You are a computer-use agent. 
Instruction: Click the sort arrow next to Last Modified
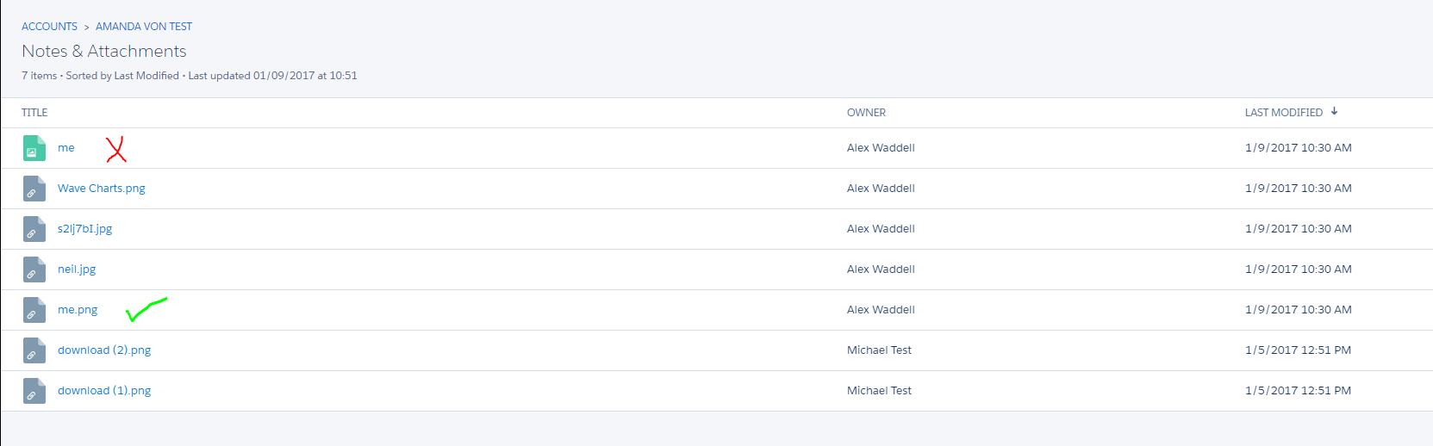1334,111
